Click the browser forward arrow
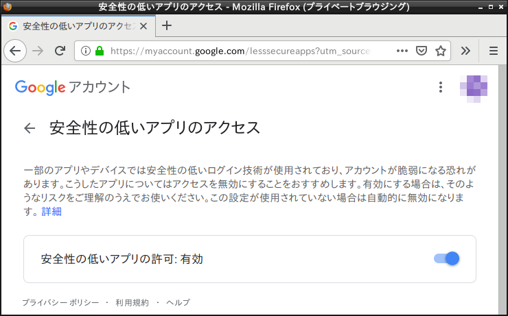Image resolution: width=508 pixels, height=316 pixels. (38, 51)
